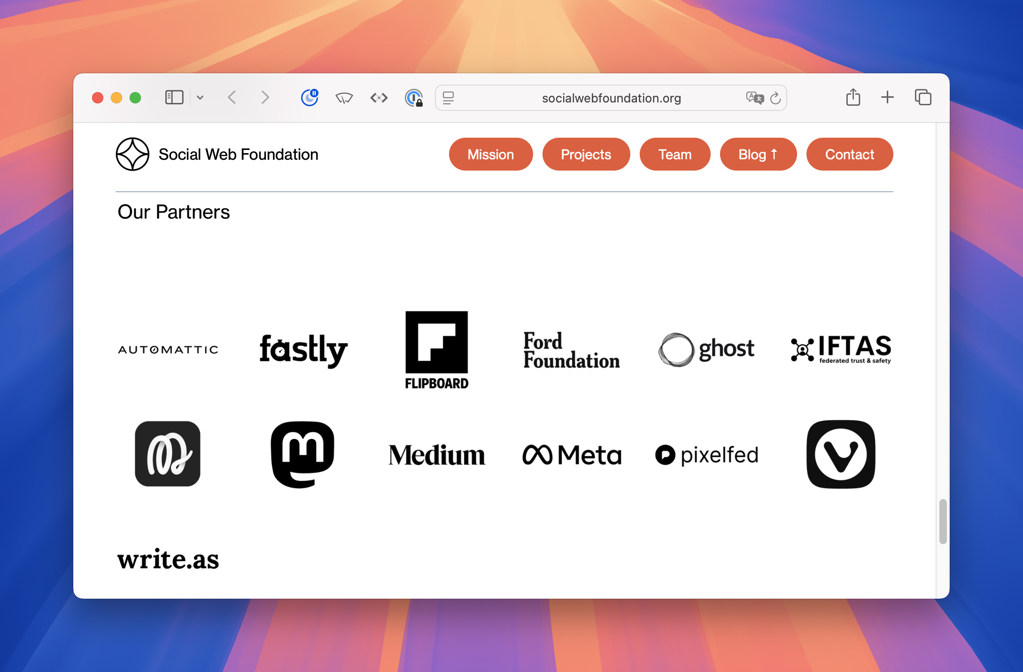Viewport: 1023px width, 672px height.
Task: Open a new tab
Action: pos(887,97)
